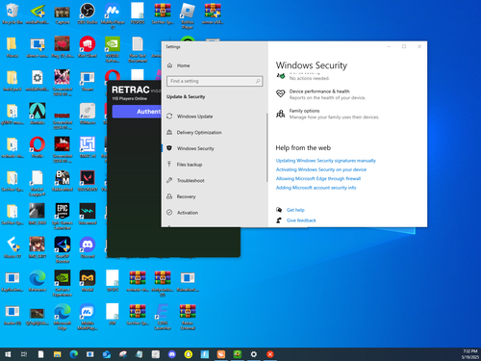Open the Retrac External archive on desktop
481x361 pixels.
click(x=188, y=317)
